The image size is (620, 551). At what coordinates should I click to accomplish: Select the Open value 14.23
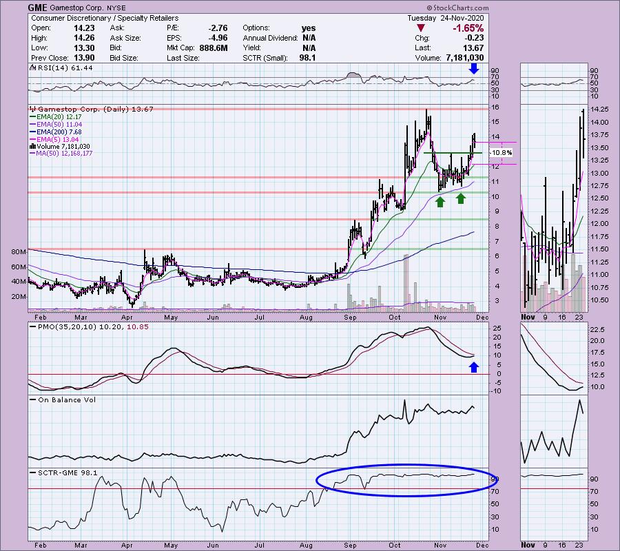pos(84,28)
